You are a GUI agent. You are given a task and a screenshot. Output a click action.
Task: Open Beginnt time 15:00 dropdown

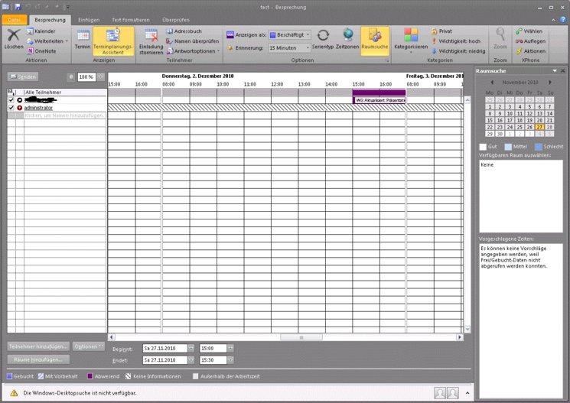(x=230, y=349)
